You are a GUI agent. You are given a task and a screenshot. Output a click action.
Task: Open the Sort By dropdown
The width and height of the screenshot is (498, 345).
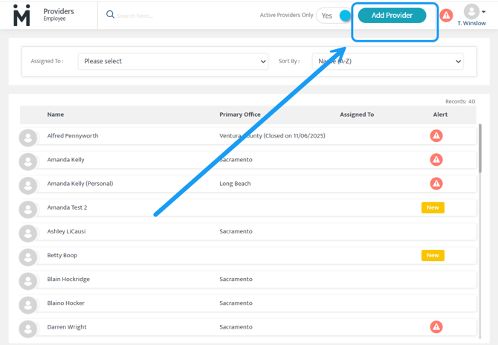tap(387, 62)
